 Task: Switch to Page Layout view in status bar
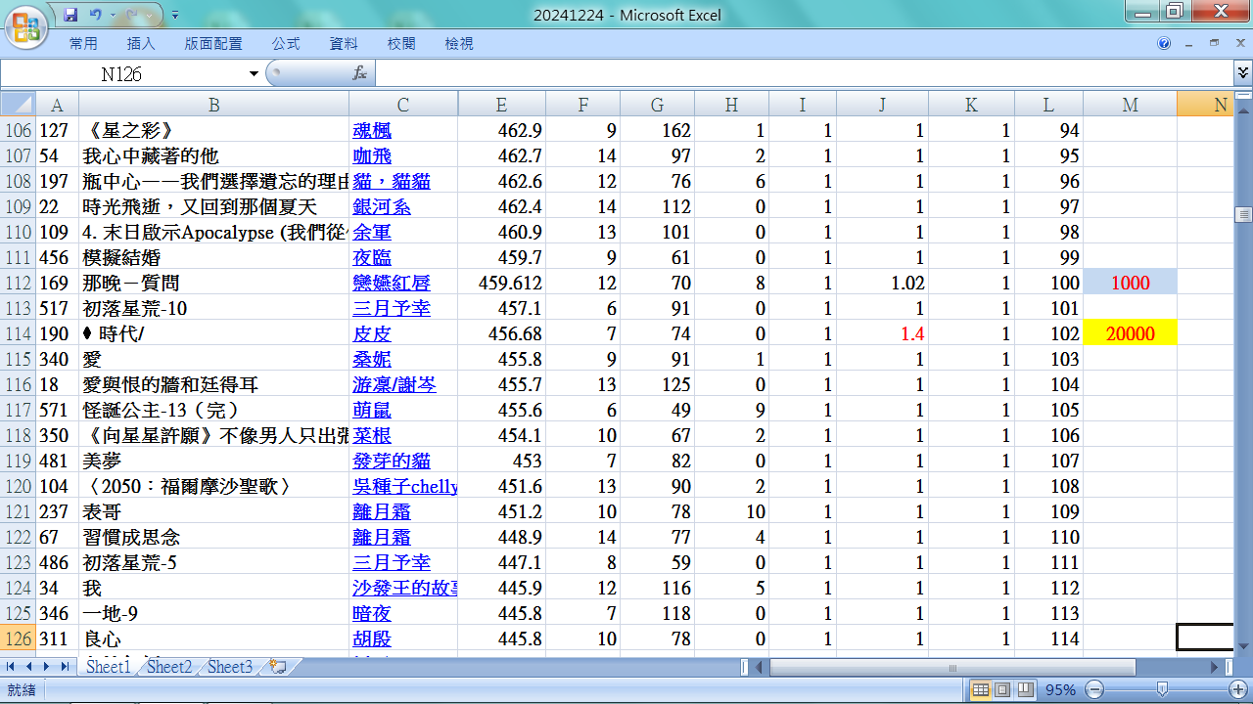1002,690
